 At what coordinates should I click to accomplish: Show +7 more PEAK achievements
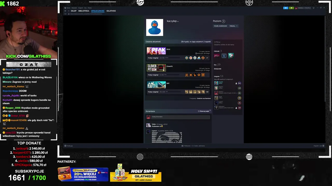207,58
